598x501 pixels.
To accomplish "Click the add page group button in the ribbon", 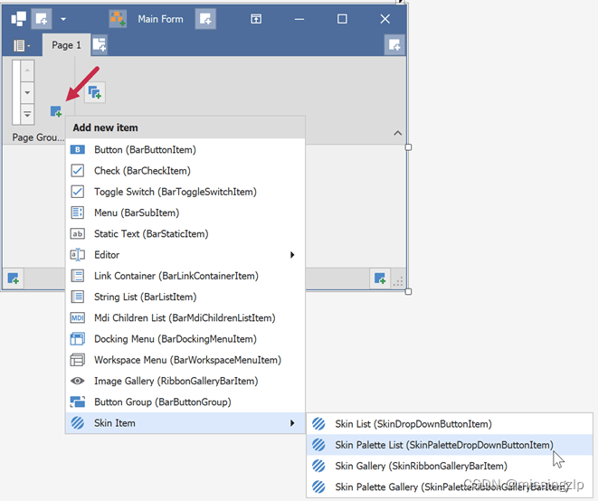I will 95,91.
